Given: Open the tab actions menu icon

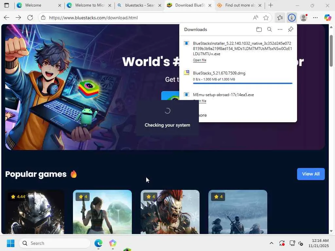Looking at the screenshot, I should pos(7,5).
